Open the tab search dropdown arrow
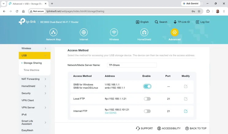Image resolution: width=228 pixels, height=134 pixels. coord(3,4)
